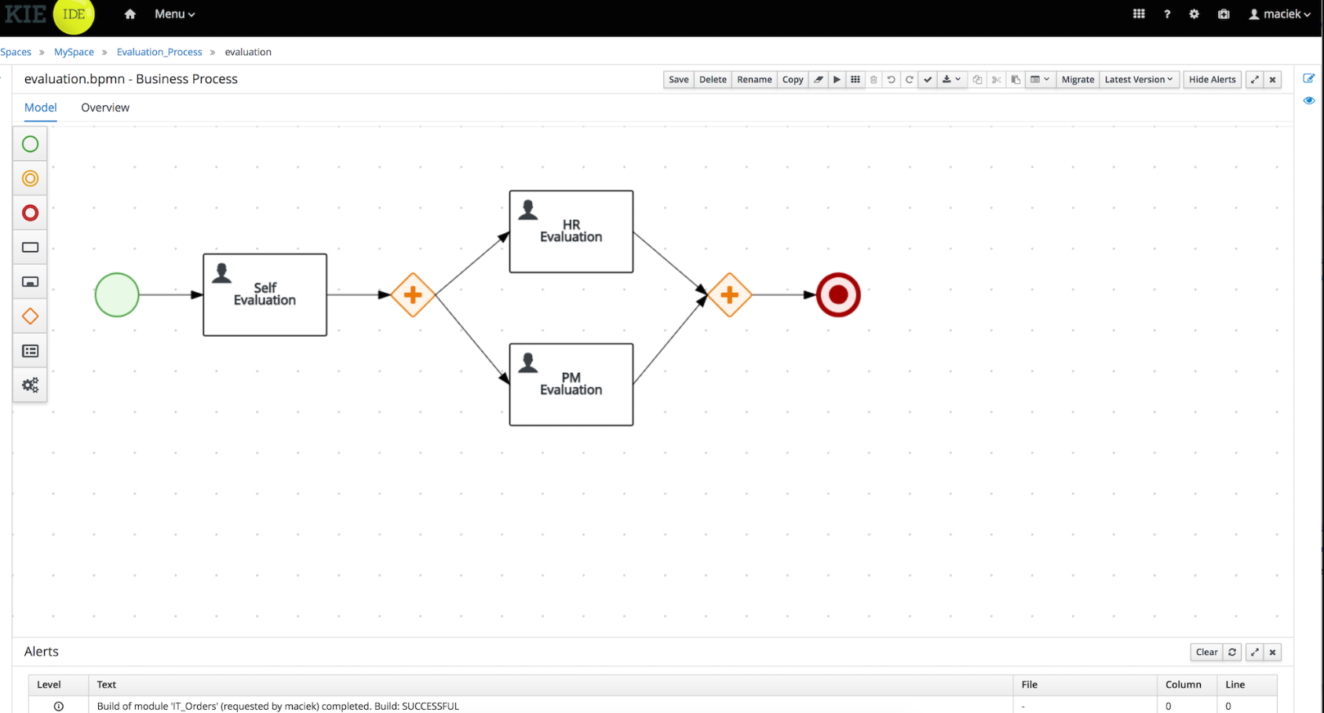Switch to the Model tab
This screenshot has width=1324, height=713.
pyautogui.click(x=41, y=108)
